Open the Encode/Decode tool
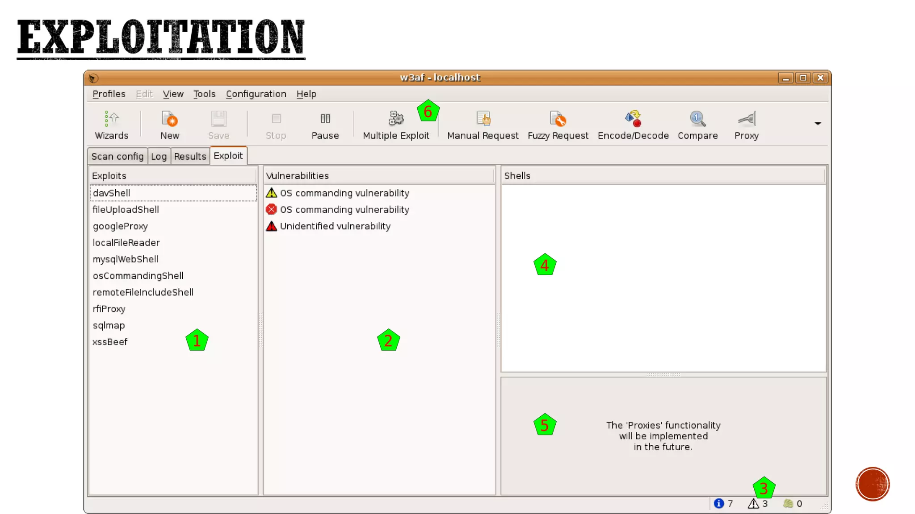Image resolution: width=915 pixels, height=514 pixels. 633,125
